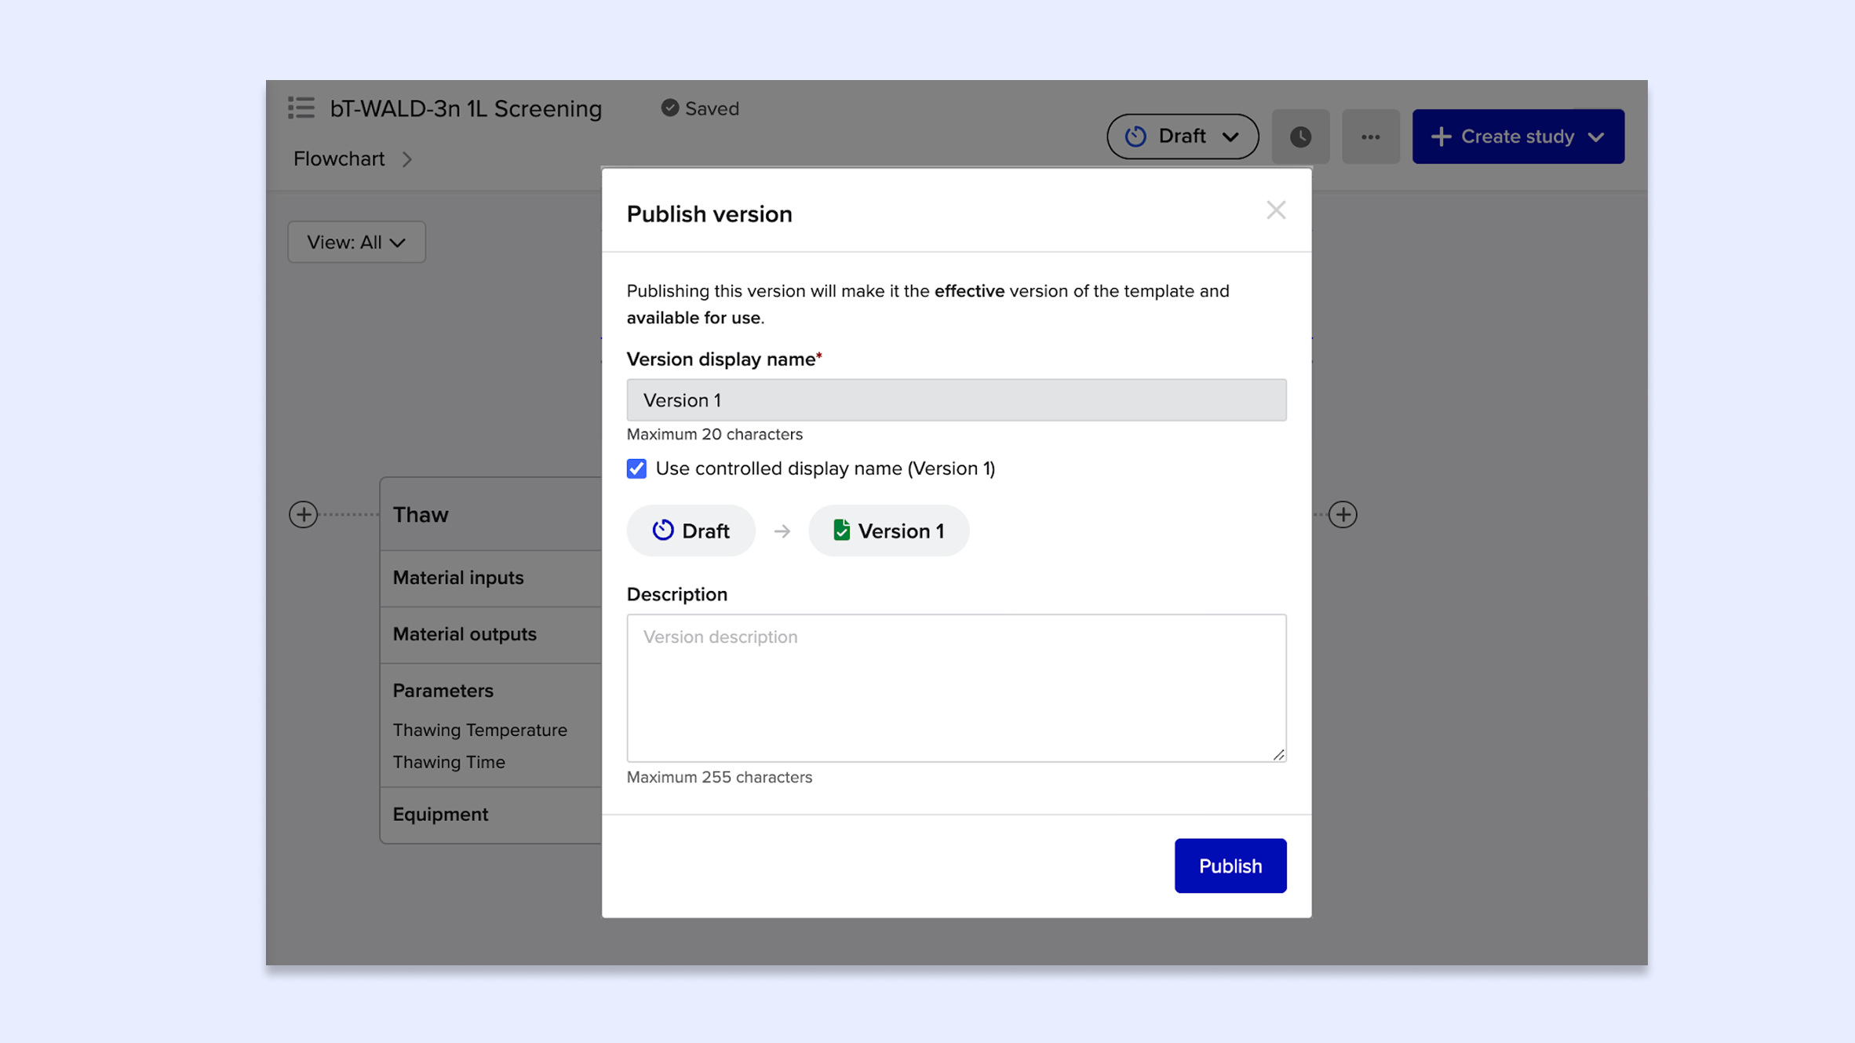This screenshot has width=1855, height=1043.
Task: Click the Saved checkmark status icon
Action: click(x=669, y=108)
